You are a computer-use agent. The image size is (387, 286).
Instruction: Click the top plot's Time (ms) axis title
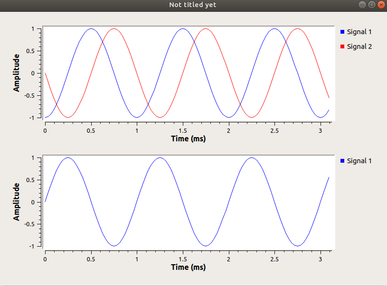(189, 138)
